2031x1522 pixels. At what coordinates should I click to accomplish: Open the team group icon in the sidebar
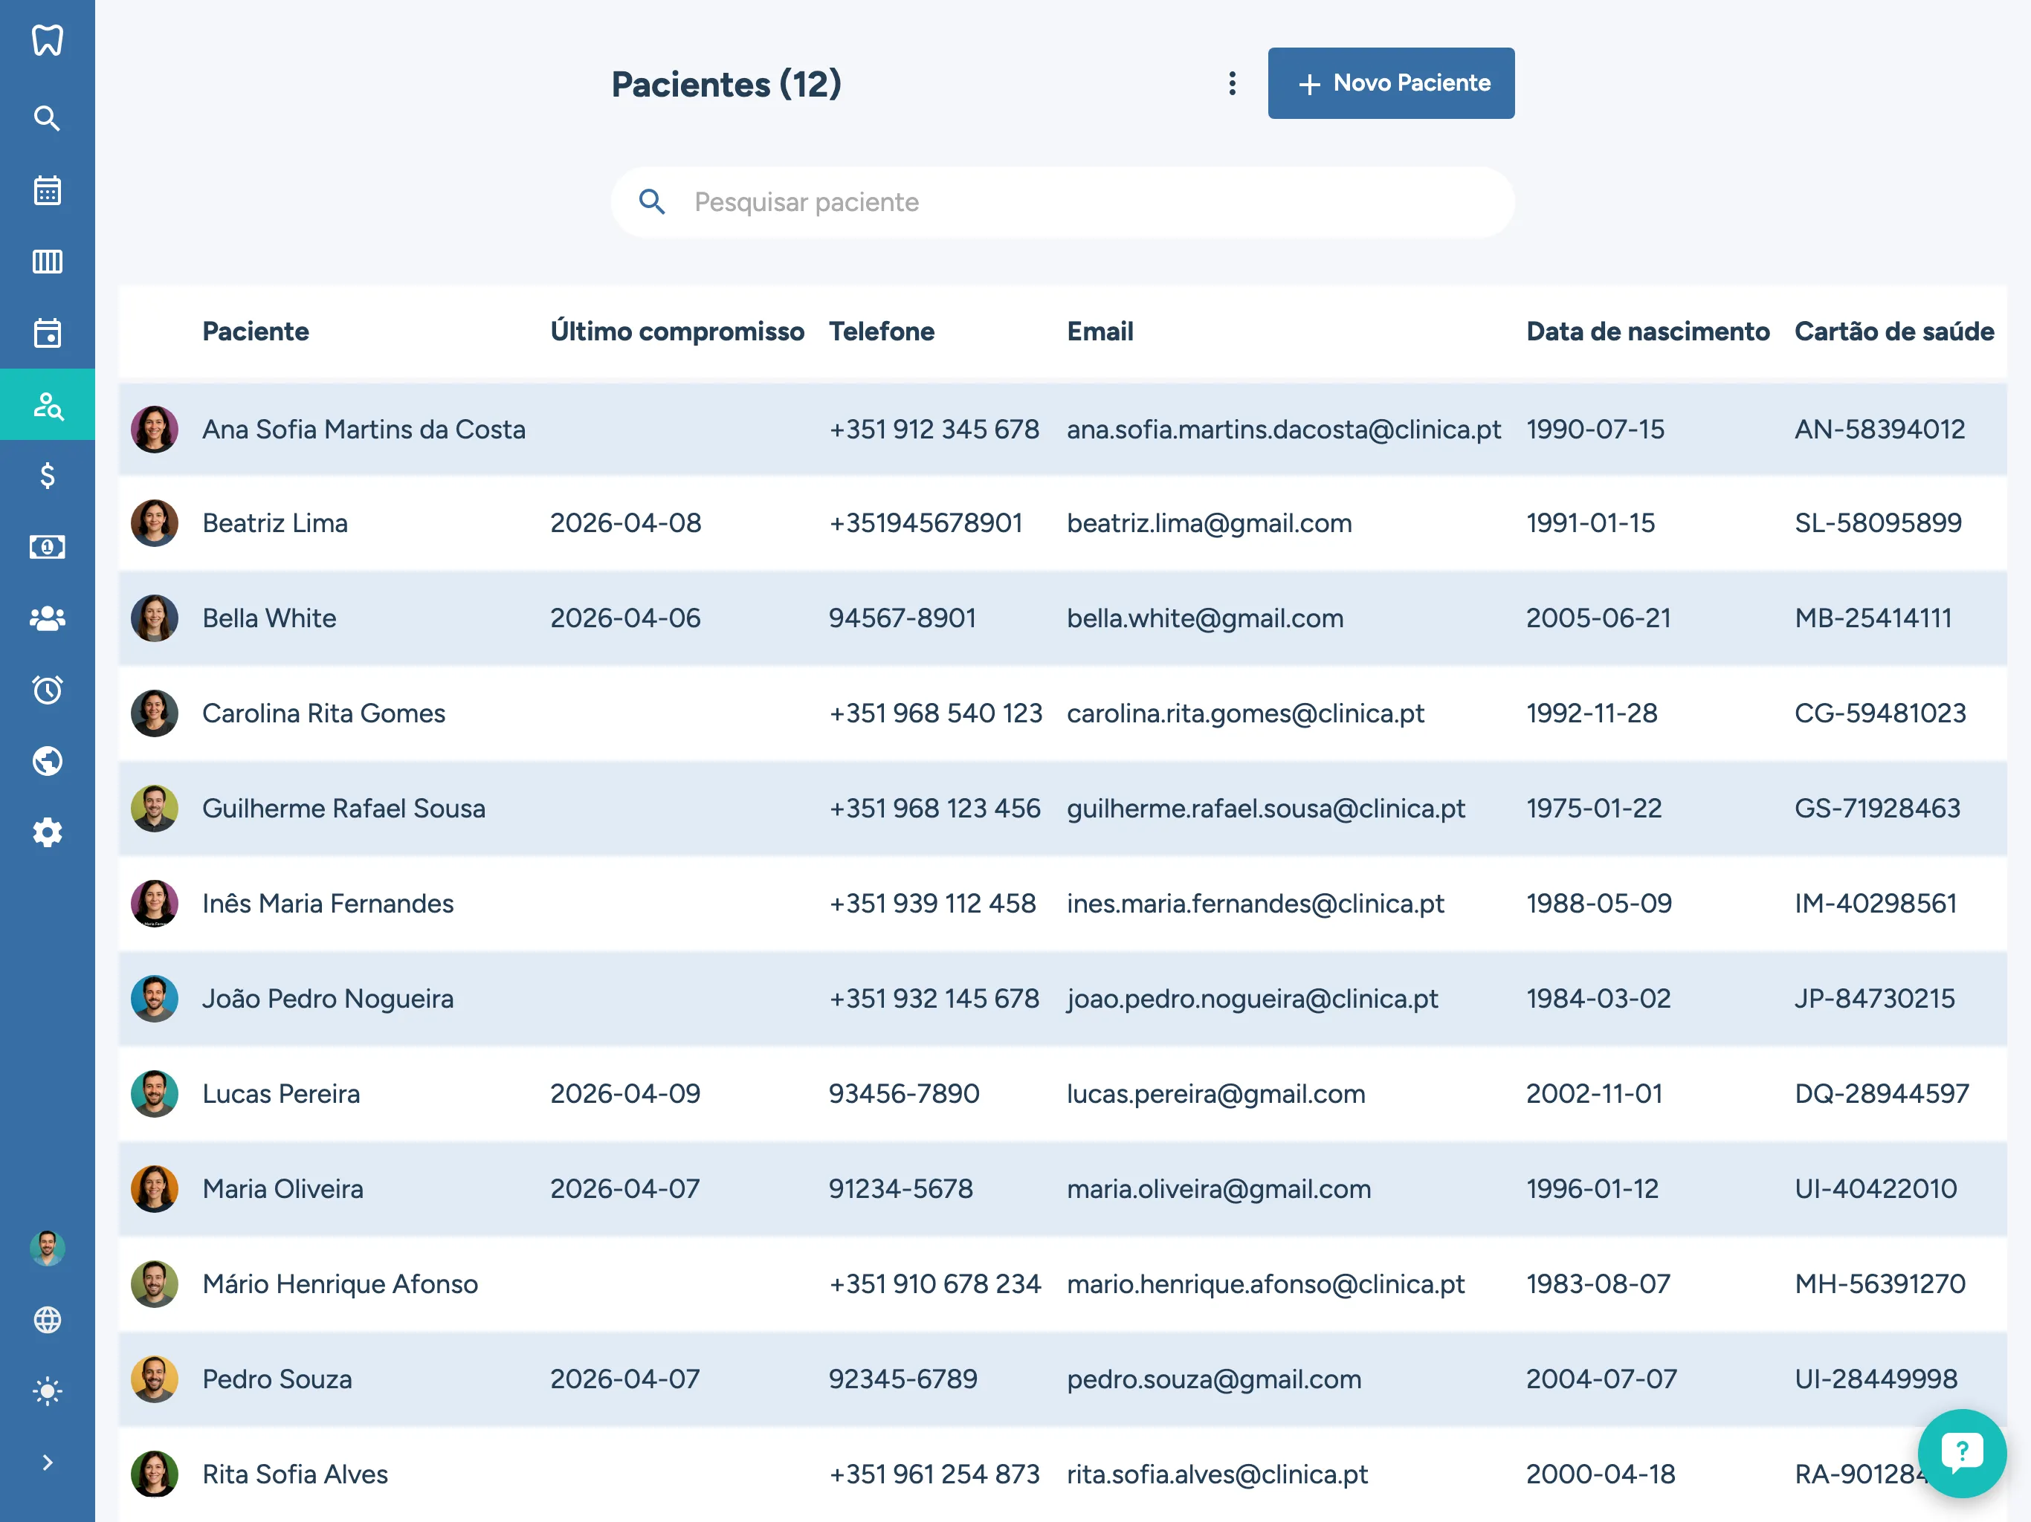pos(47,619)
